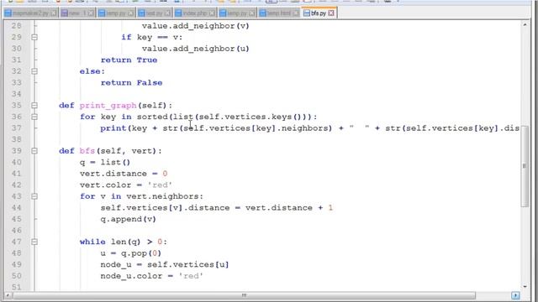Click the 'print_graph' function name
Viewport: 538px width, 302px height.
point(108,106)
